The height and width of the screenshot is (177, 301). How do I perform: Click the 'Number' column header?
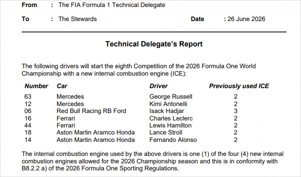pyautogui.click(x=36, y=86)
